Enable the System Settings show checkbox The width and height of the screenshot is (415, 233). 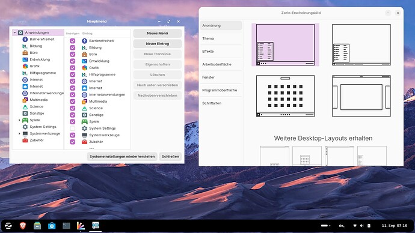tap(73, 128)
